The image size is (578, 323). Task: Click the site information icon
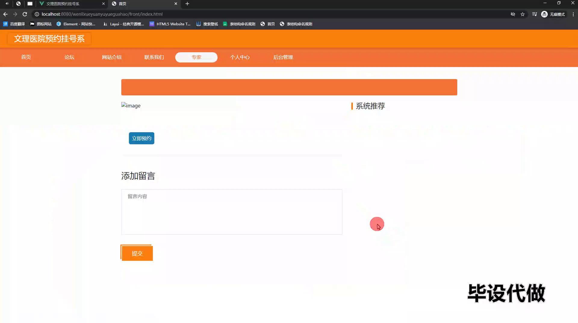point(37,14)
